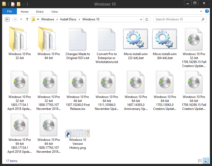Viewport: 212px width, 166px height.
Task: Click search magnifier icon
Action: 203,19
